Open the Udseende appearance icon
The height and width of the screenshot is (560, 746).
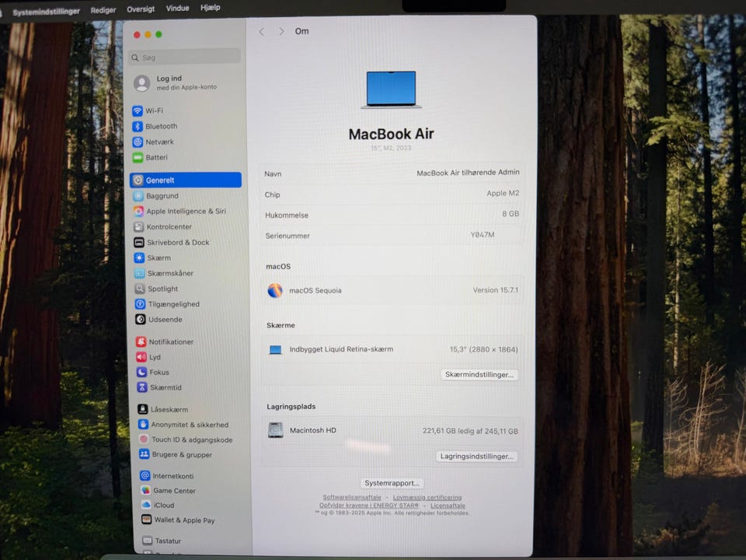141,319
